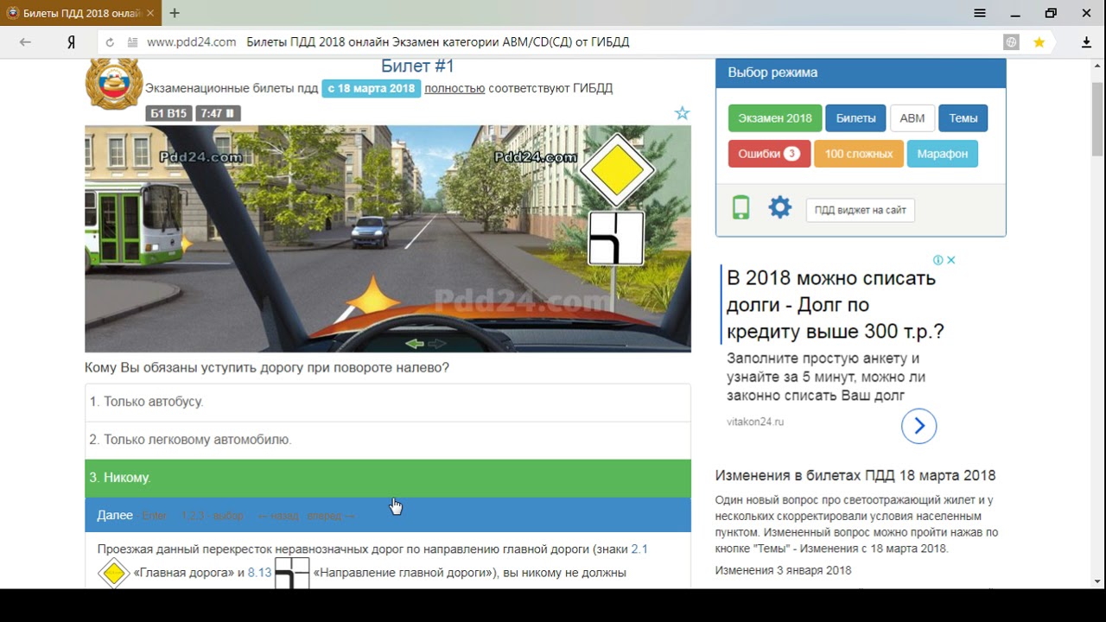Screen dimensions: 1106x622
Task: Choose answer '1. Только автобусу.'
Action: point(388,402)
